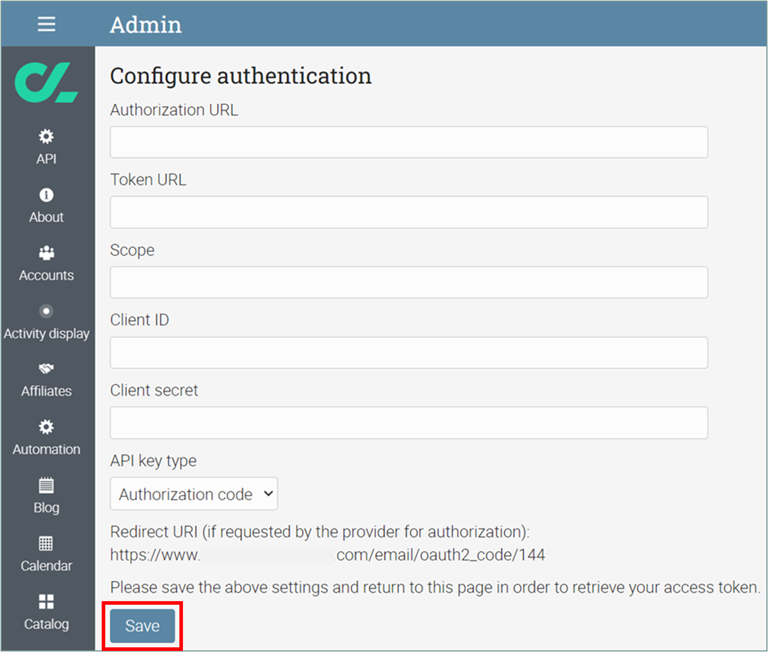Open the Calendar grid icon
The height and width of the screenshot is (652, 768).
point(46,544)
